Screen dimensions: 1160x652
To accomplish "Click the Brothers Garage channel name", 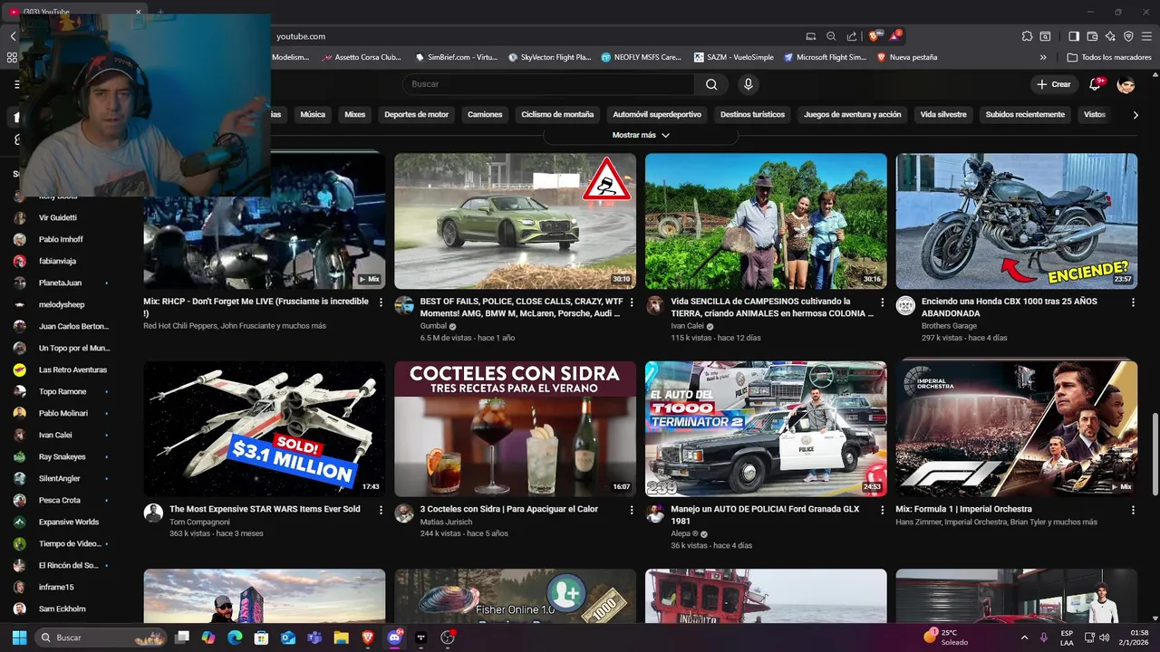I will [949, 326].
